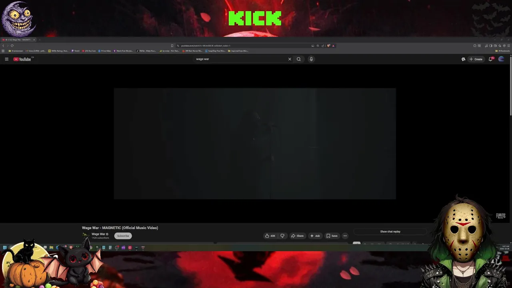
Task: Open YouTube notifications bell
Action: point(490,59)
